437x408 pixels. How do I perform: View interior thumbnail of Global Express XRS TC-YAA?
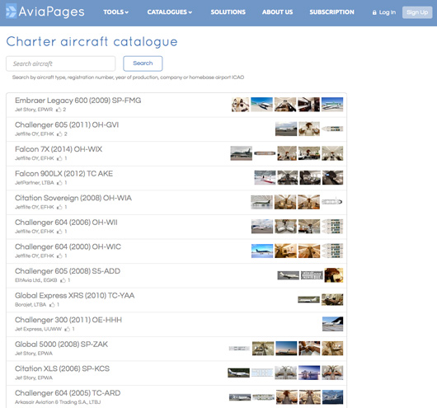click(332, 299)
